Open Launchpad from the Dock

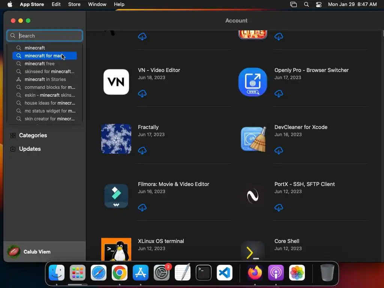[x=78, y=273]
